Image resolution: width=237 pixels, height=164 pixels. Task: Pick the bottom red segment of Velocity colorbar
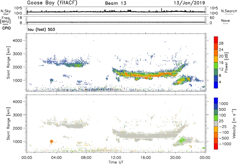click(x=216, y=147)
